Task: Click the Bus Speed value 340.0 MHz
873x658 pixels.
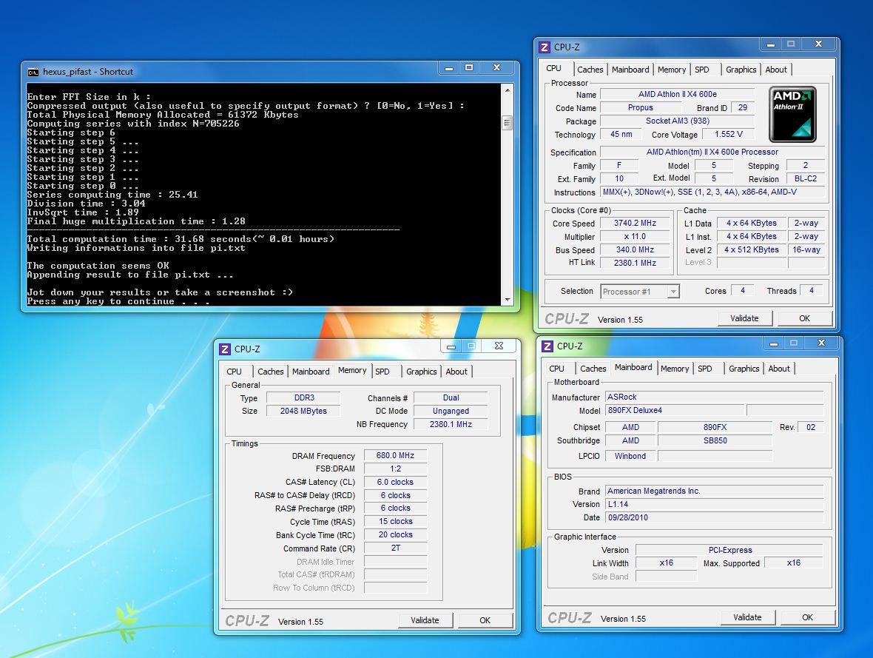Action: click(x=636, y=250)
